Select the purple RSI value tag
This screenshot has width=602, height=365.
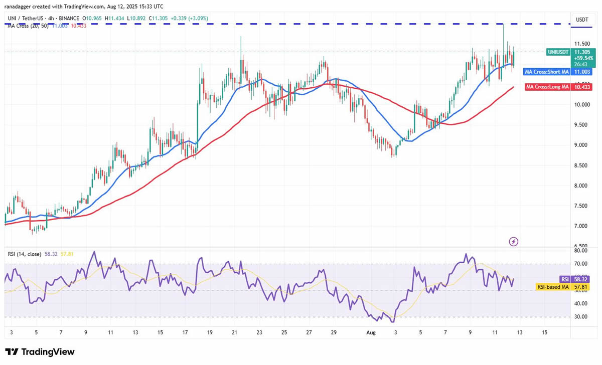coord(565,278)
